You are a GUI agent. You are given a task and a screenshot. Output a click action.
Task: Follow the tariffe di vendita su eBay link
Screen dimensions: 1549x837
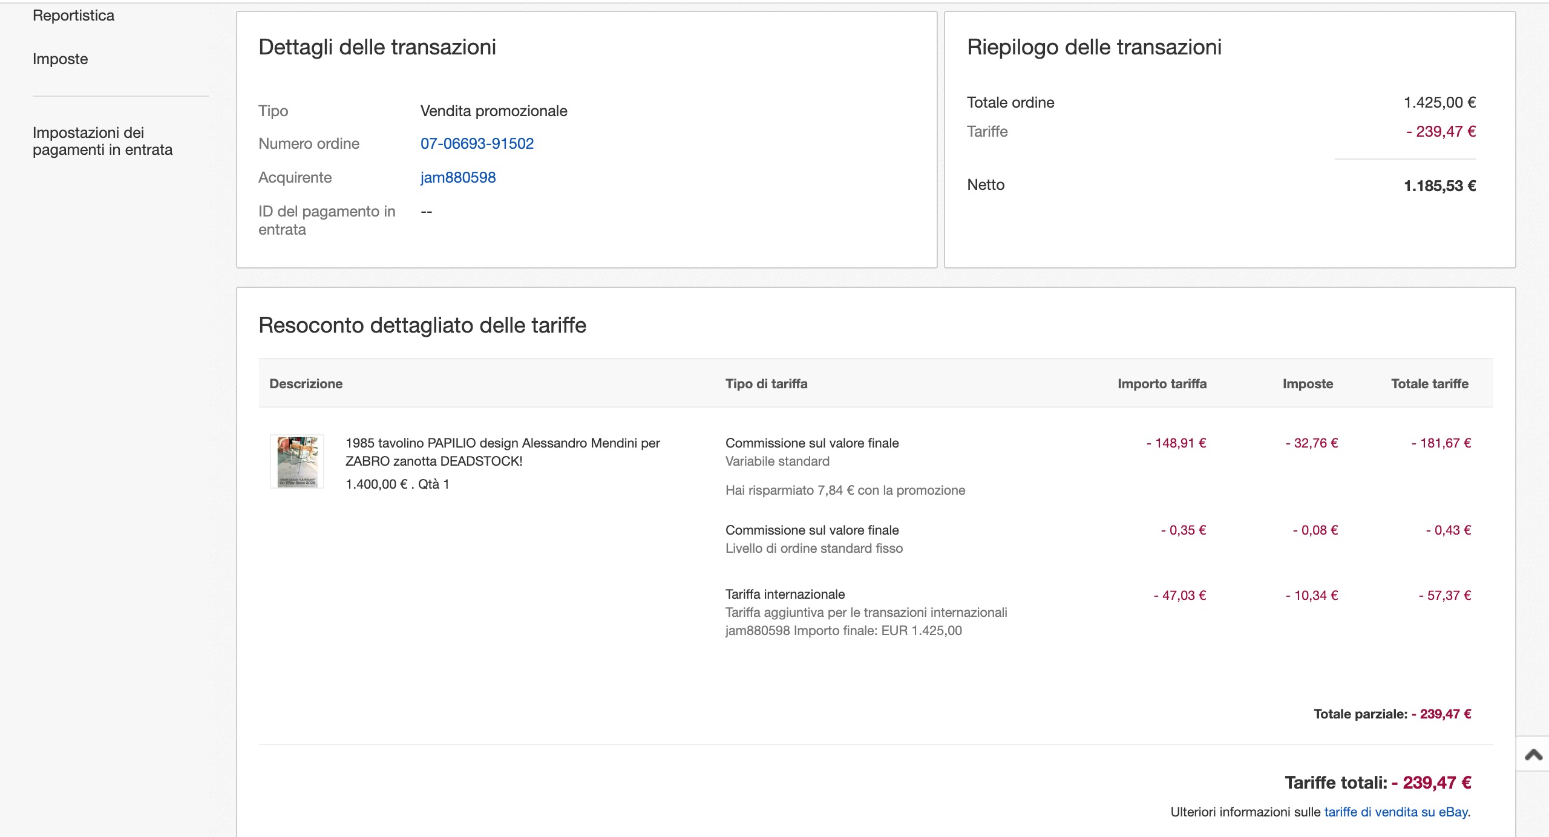click(x=1395, y=812)
